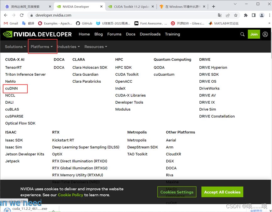
Task: Open the Forums menu item
Action: [114, 34]
